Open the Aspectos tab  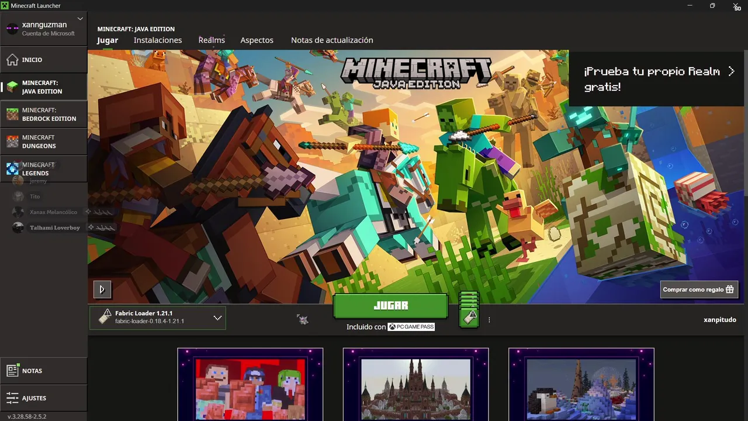tap(257, 40)
